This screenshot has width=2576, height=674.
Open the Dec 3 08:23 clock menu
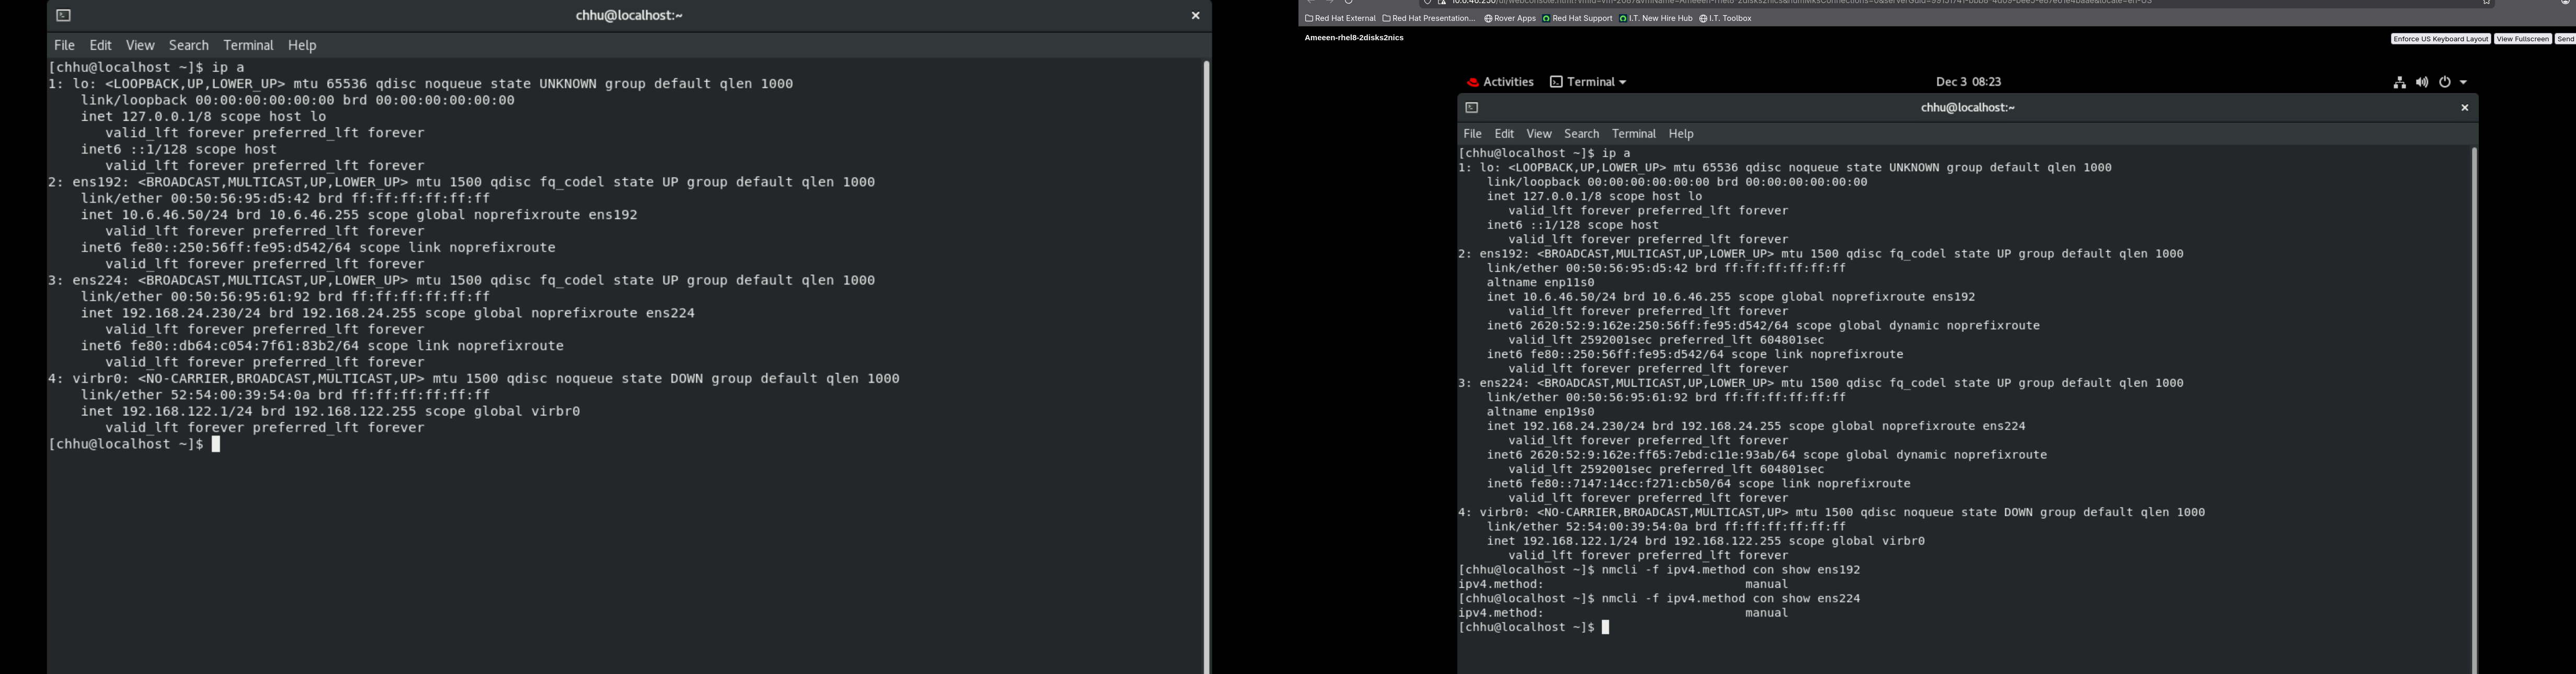1968,82
